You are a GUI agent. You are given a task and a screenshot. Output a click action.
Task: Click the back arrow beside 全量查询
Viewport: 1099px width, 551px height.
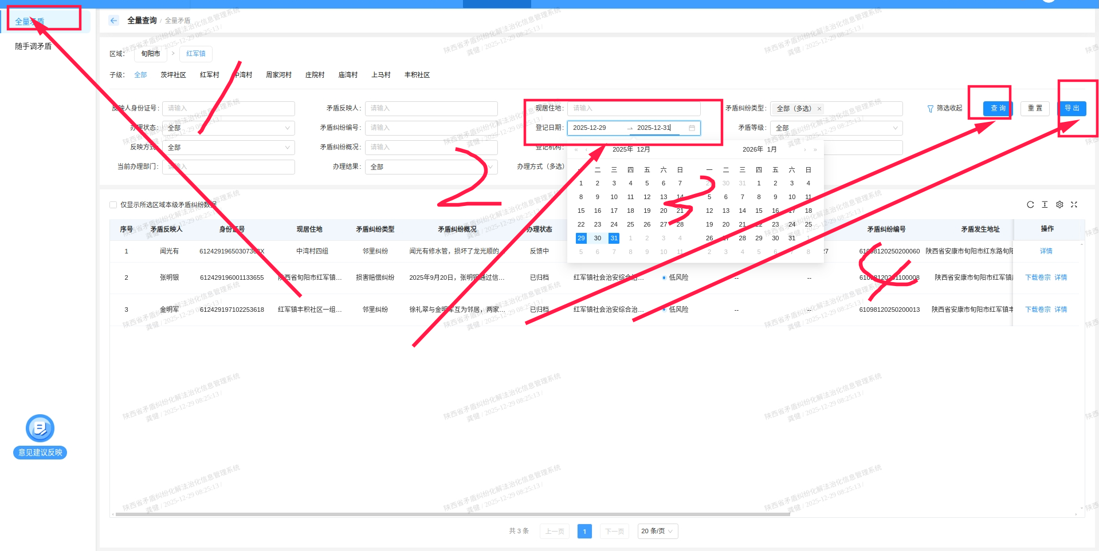(x=113, y=21)
